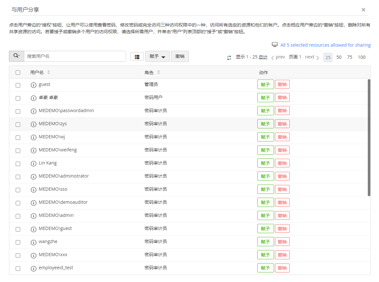
Task: Click the vertical scrollbar of the user list
Action: pos(369,137)
